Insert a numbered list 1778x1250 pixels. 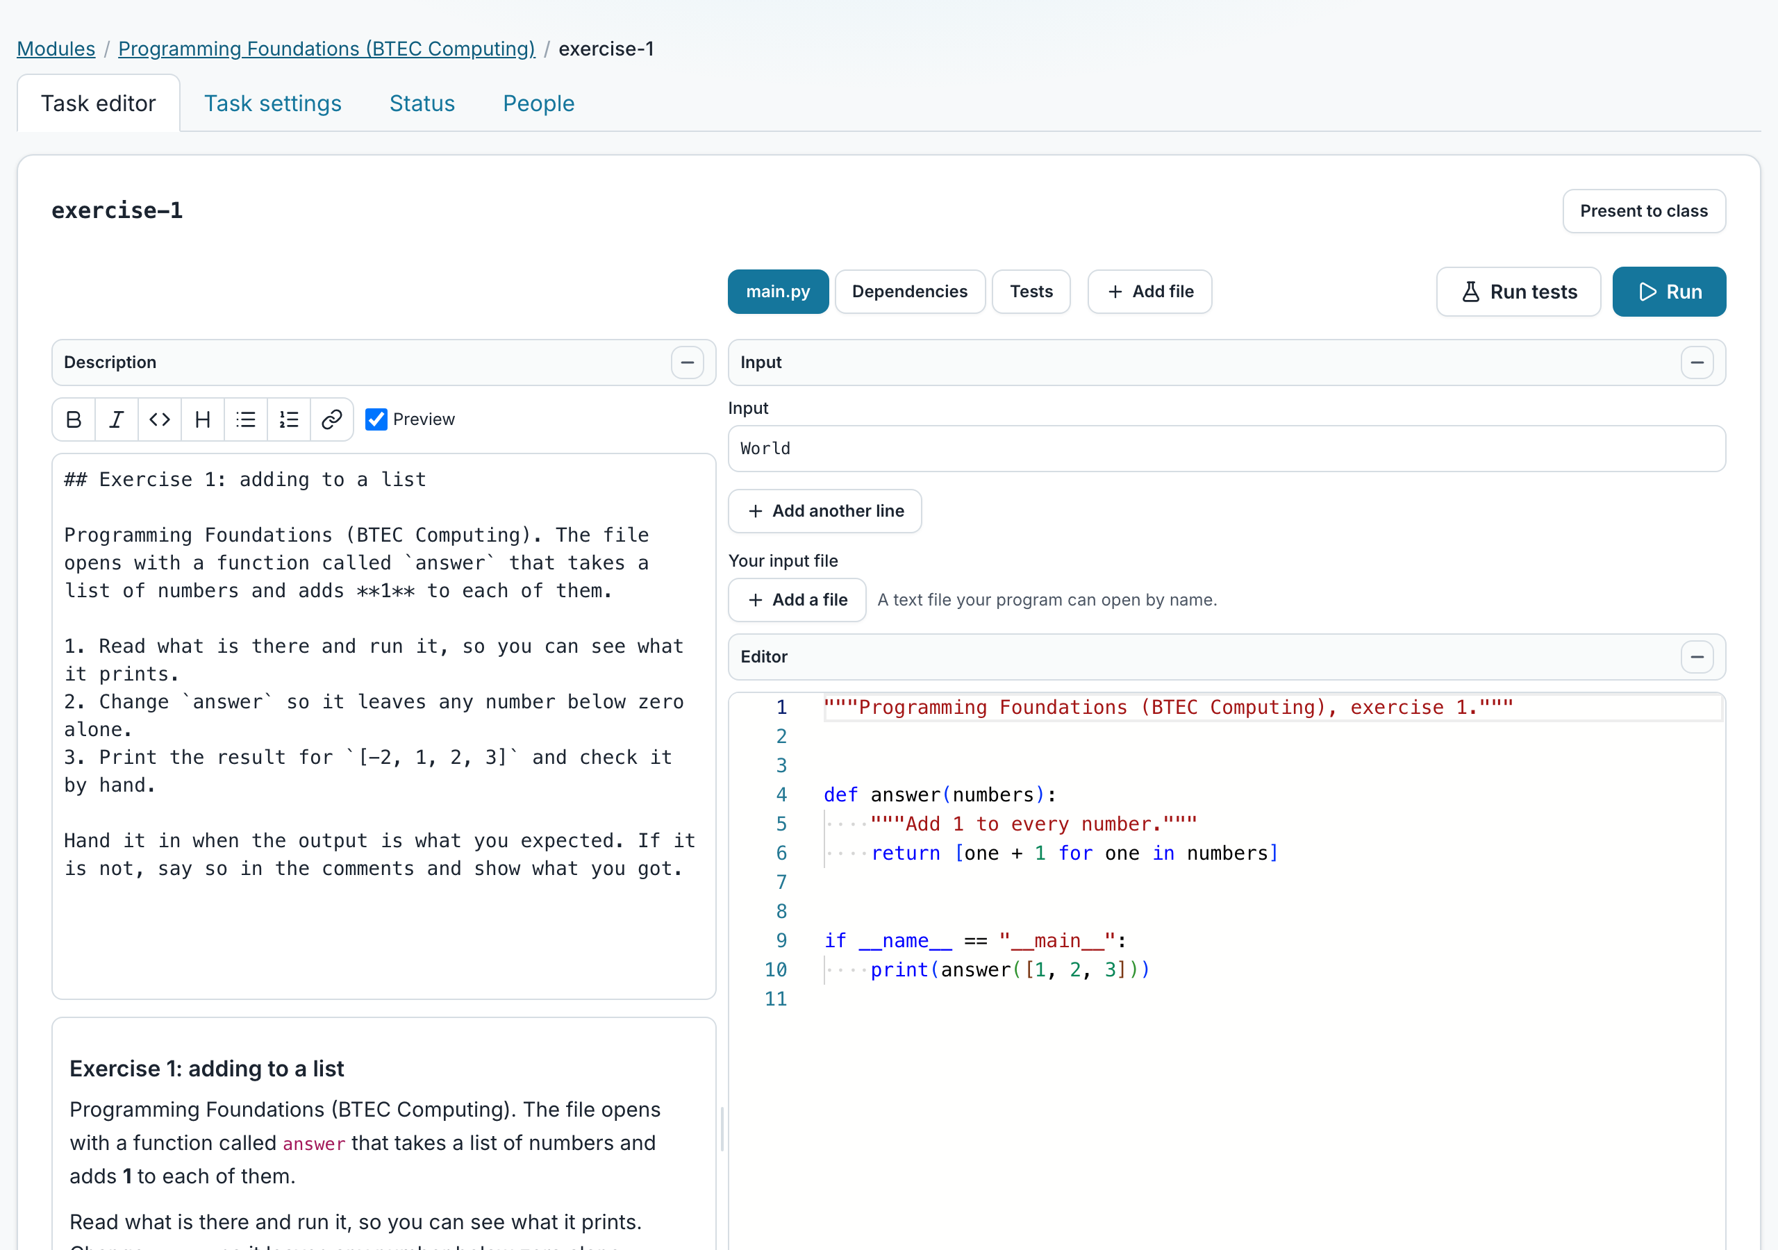pyautogui.click(x=289, y=419)
